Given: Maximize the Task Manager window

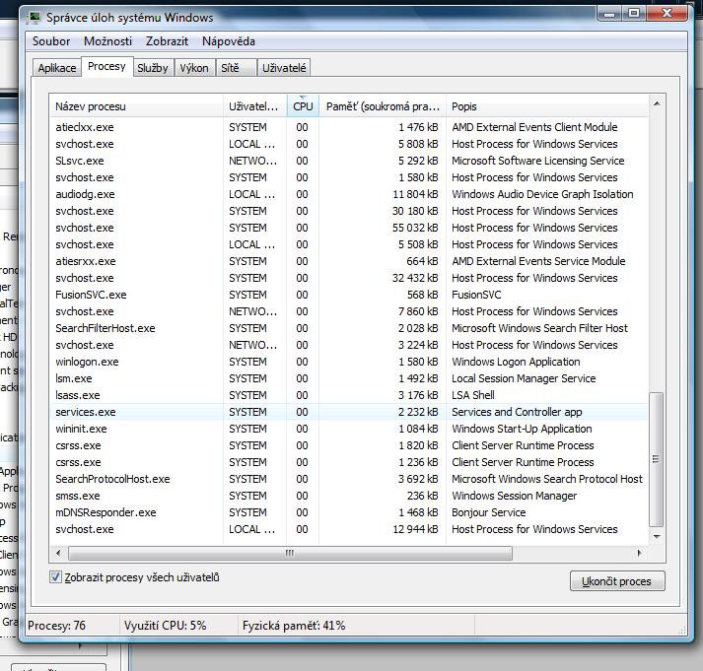Looking at the screenshot, I should pos(633,14).
